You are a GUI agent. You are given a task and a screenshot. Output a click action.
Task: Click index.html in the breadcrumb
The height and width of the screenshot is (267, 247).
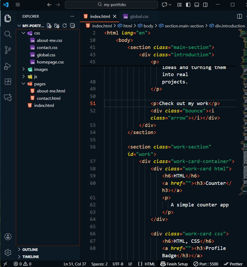(x=102, y=26)
